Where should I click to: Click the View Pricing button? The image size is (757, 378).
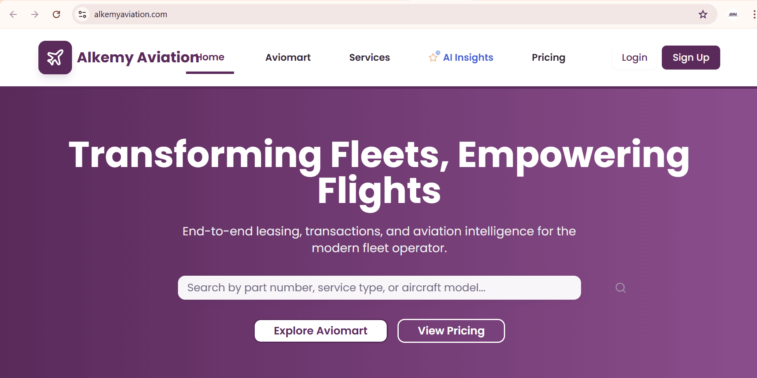coord(451,330)
